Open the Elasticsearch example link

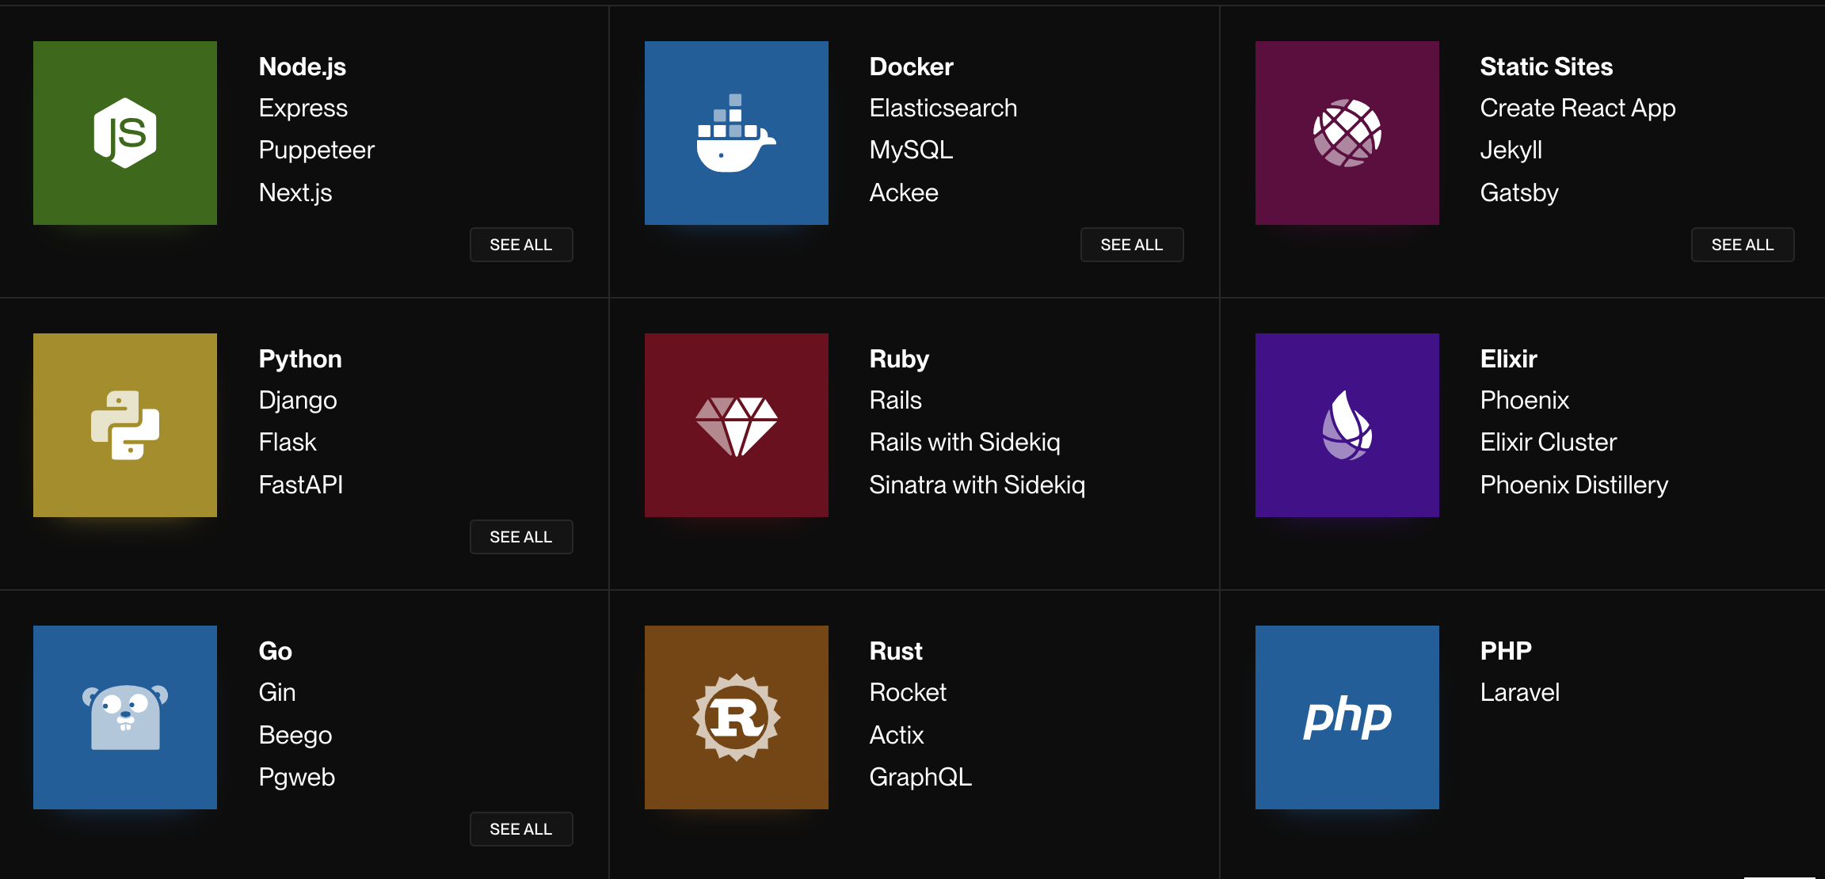pyautogui.click(x=943, y=108)
